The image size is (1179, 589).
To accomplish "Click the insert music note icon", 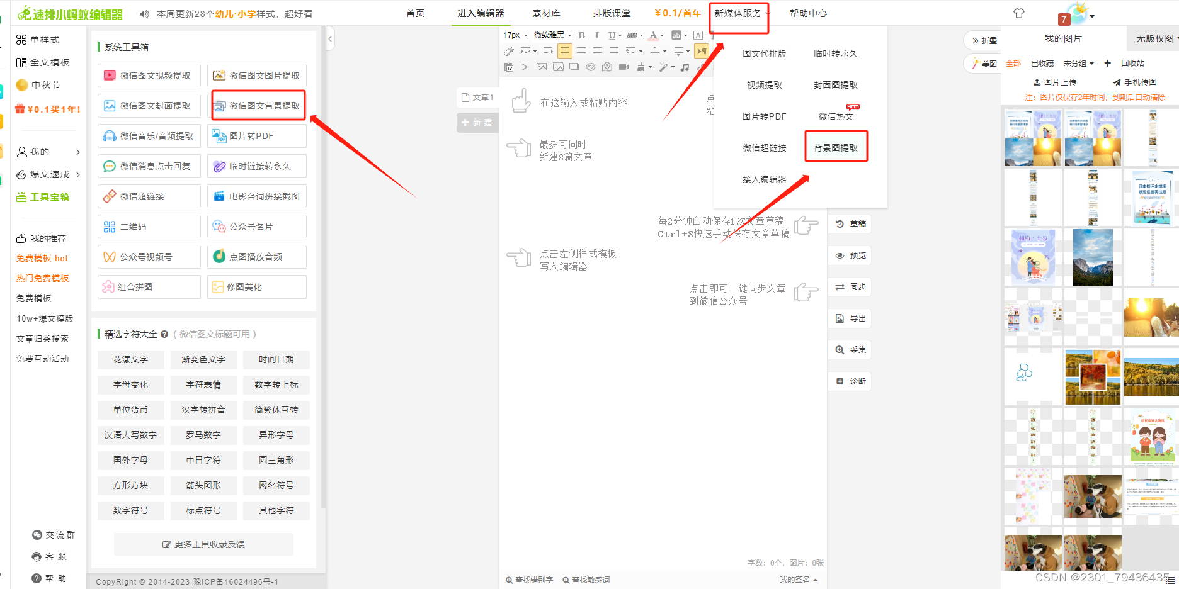I will (x=685, y=67).
